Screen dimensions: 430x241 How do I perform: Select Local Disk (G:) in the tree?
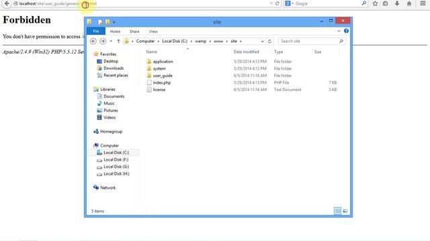click(116, 167)
